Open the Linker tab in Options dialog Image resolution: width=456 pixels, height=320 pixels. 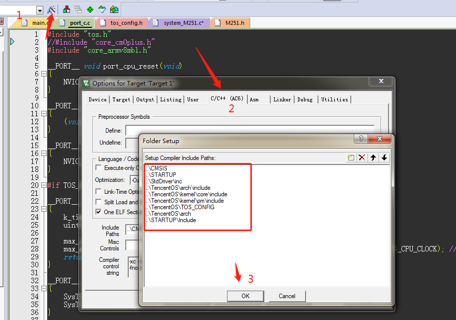point(282,99)
